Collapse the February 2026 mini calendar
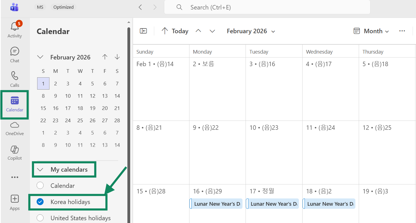Screen dimensions: 416x223 pyautogui.click(x=40, y=57)
